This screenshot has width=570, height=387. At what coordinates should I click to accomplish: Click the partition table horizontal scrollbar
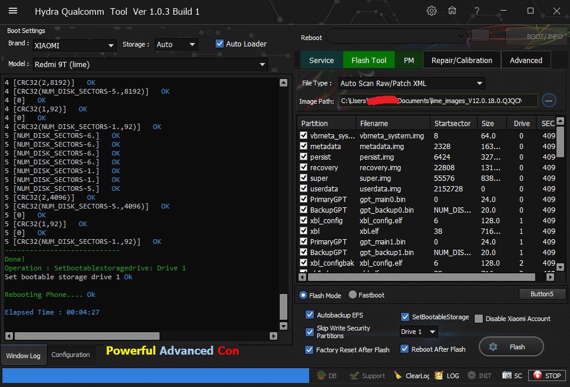point(422,277)
